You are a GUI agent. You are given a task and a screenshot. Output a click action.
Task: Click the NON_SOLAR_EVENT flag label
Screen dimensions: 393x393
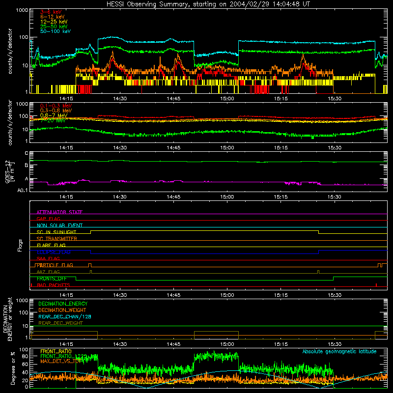point(59,225)
